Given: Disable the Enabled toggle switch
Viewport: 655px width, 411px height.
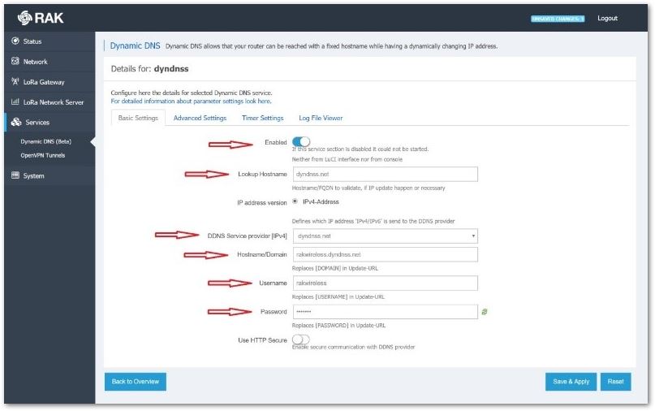Looking at the screenshot, I should (x=300, y=142).
